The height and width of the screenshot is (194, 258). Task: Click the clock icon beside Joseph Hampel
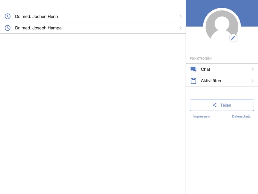[x=8, y=28]
